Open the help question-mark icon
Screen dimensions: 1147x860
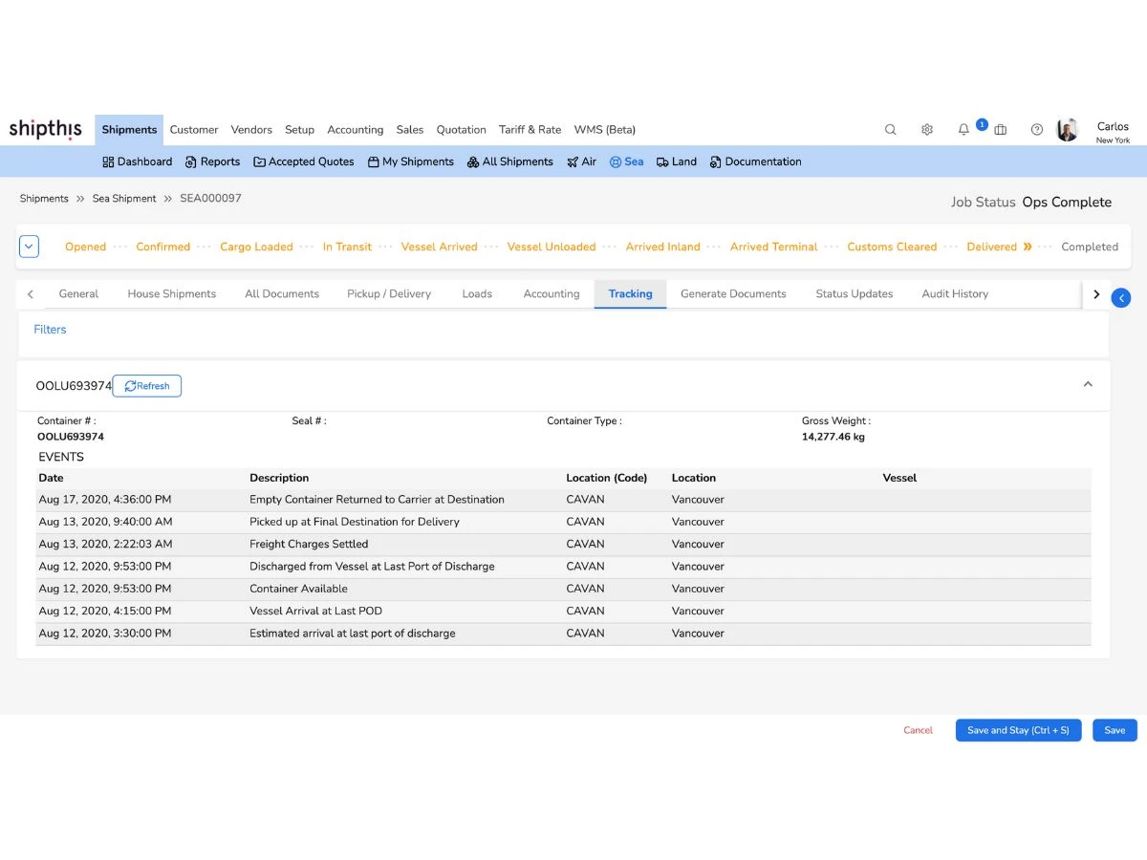1036,129
